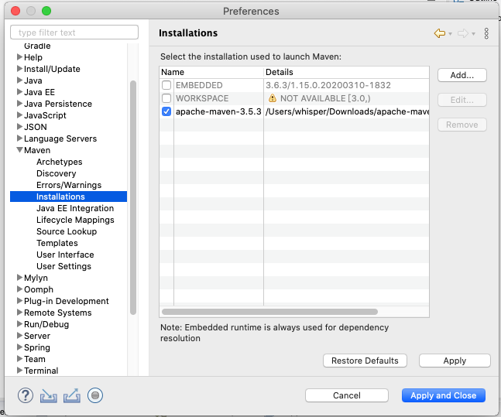
Task: Open the three-dot view menu
Action: (486, 33)
